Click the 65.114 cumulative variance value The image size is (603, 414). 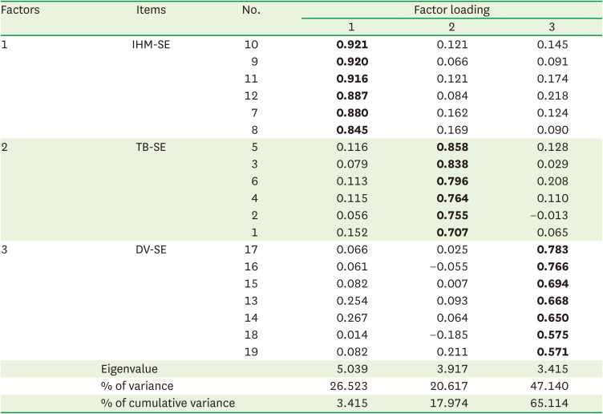point(552,403)
